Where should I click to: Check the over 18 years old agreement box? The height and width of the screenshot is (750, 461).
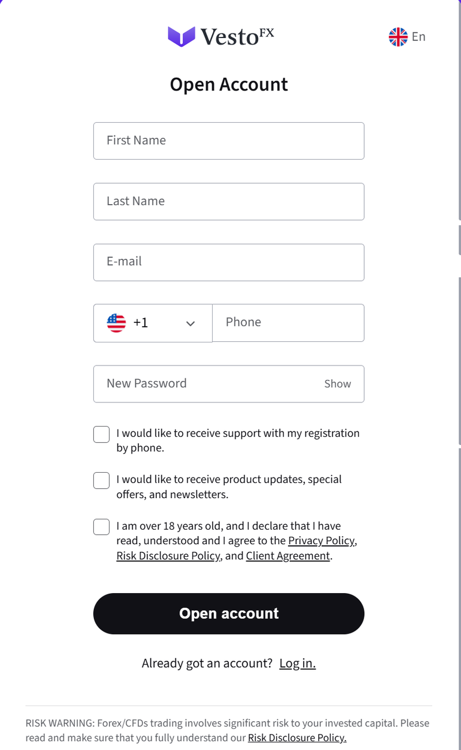(101, 527)
